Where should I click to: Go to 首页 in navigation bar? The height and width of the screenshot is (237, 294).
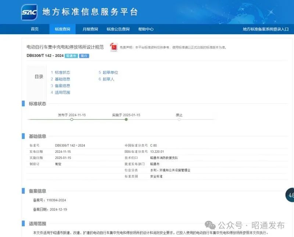[35, 29]
